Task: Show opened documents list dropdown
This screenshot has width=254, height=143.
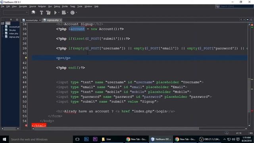Action: tap(248, 19)
